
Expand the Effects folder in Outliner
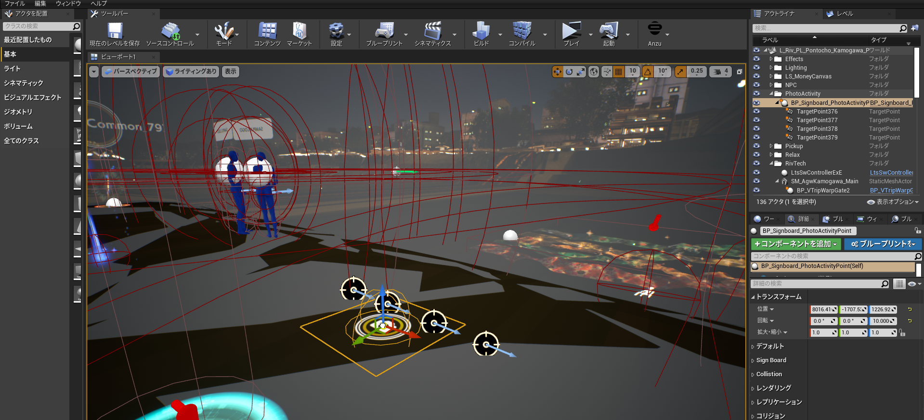[x=771, y=59]
